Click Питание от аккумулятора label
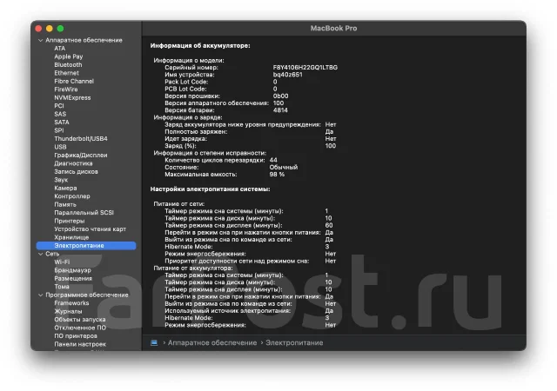The height and width of the screenshot is (391, 557). tap(193, 268)
